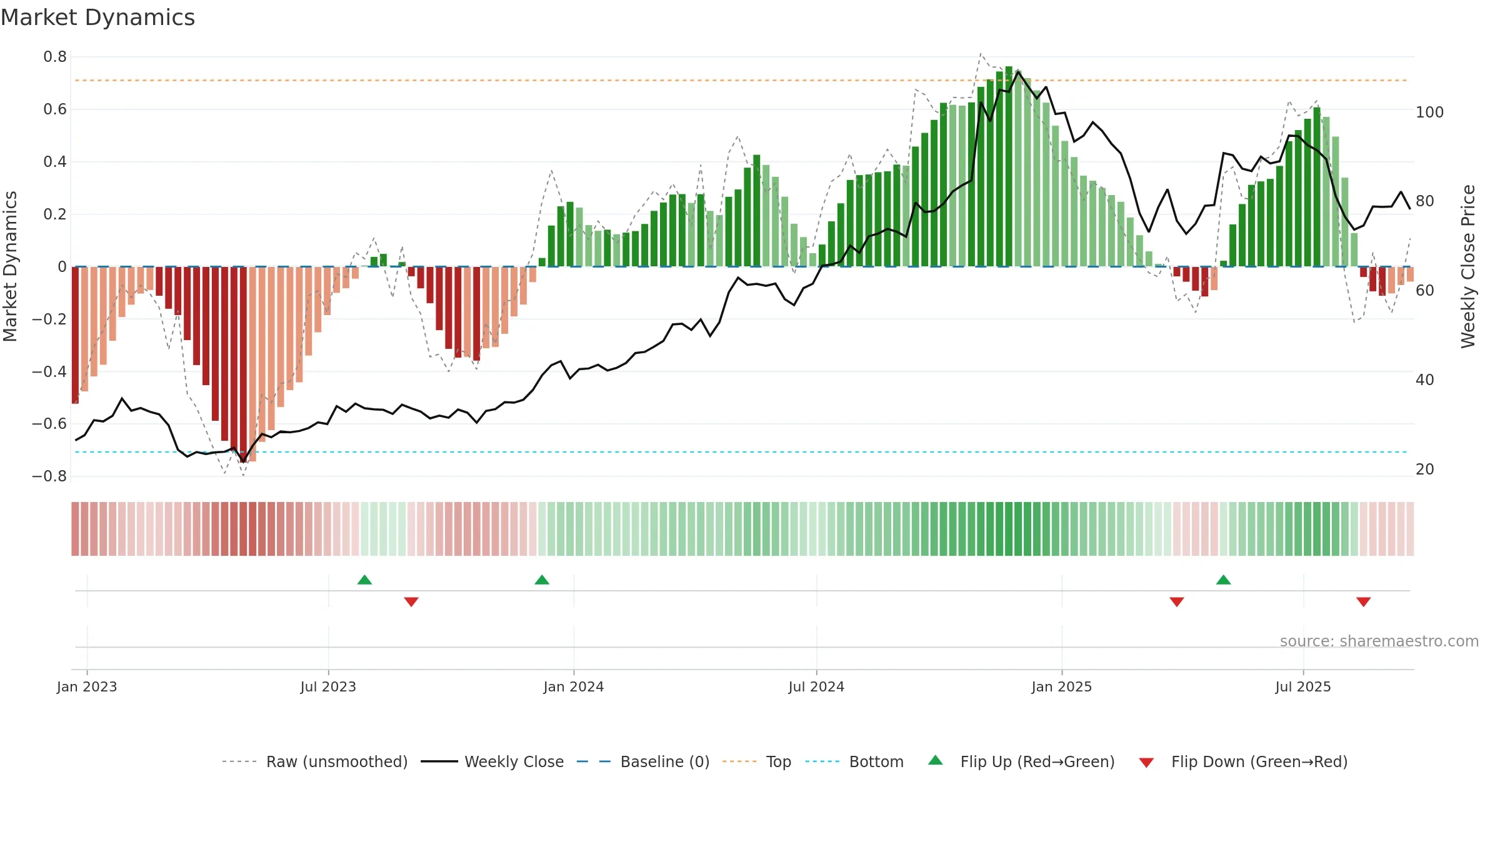Click the 0.6 left axis tick label

[55, 109]
